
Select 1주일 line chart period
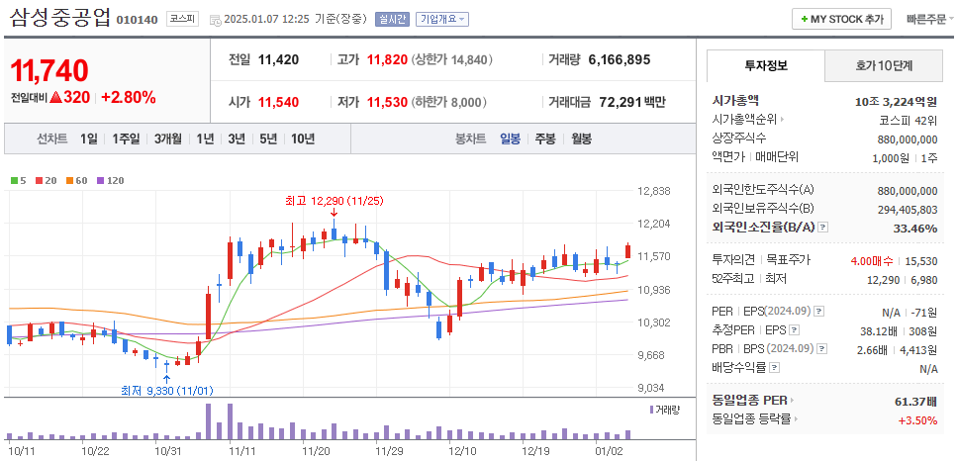126,139
